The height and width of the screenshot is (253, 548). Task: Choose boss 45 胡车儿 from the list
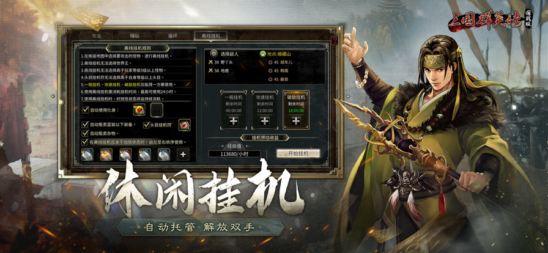(x=281, y=62)
